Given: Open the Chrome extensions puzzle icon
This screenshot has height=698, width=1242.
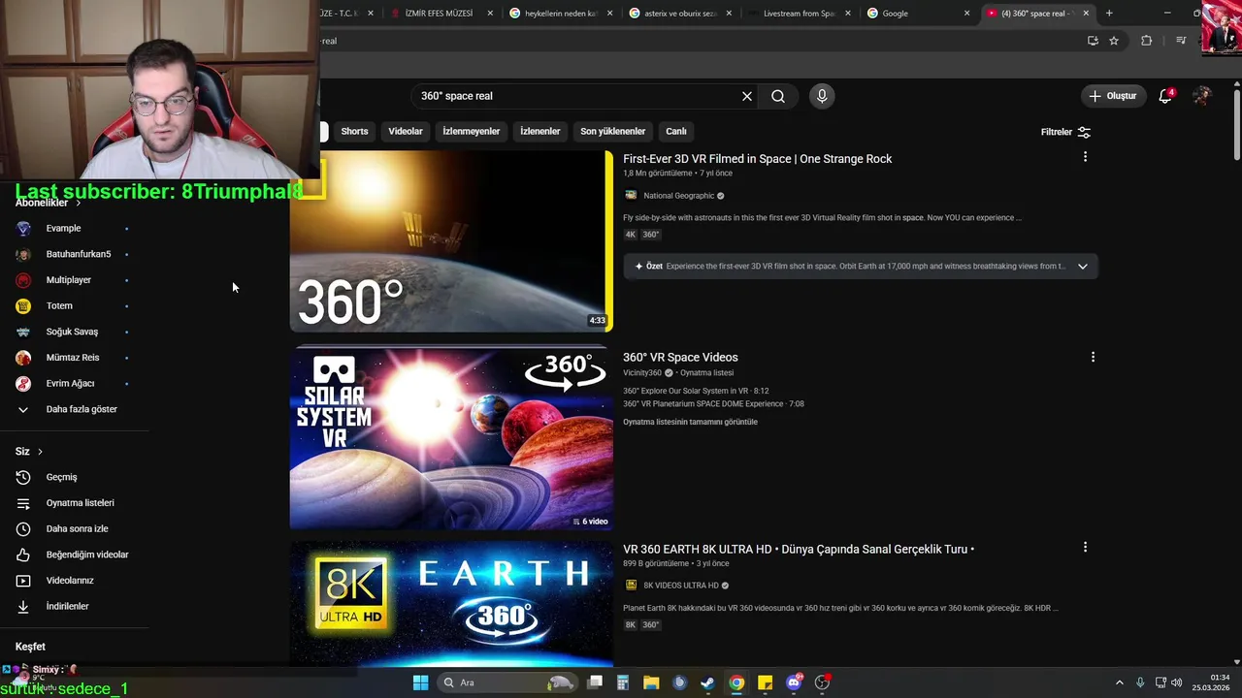Looking at the screenshot, I should (x=1147, y=41).
